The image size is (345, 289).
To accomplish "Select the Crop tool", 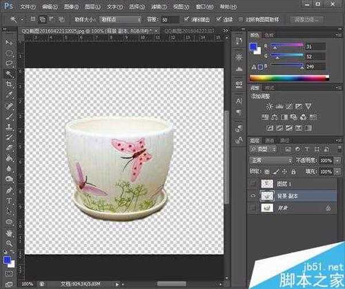I will coord(9,84).
